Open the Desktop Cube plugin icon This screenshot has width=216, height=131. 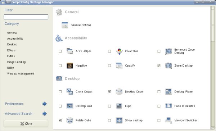119,92
